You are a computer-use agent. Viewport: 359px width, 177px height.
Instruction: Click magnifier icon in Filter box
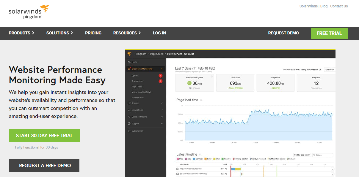(x=315, y=155)
